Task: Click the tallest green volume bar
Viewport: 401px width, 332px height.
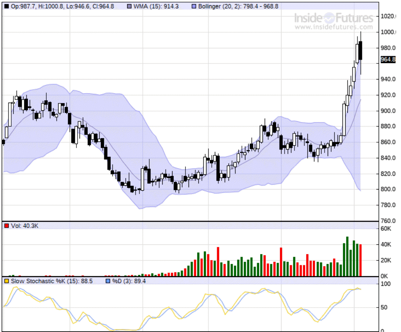Action: (x=347, y=256)
